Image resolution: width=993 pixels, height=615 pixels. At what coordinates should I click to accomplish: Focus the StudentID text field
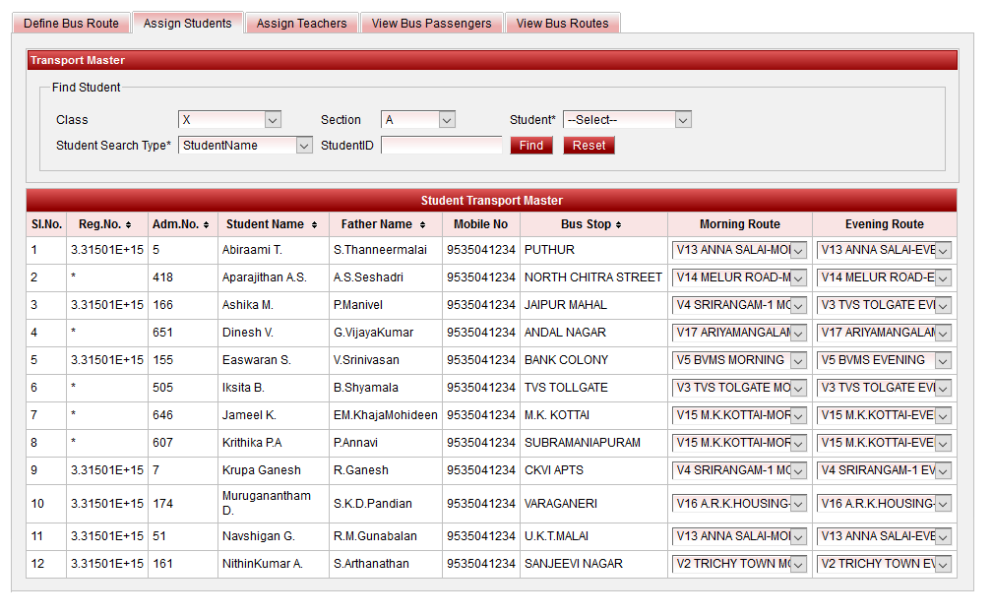pyautogui.click(x=441, y=146)
